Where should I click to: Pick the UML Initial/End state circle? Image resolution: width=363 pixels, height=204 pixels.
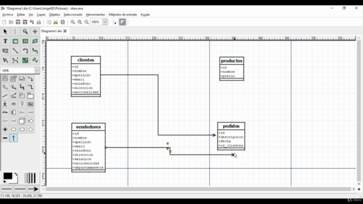(5, 130)
